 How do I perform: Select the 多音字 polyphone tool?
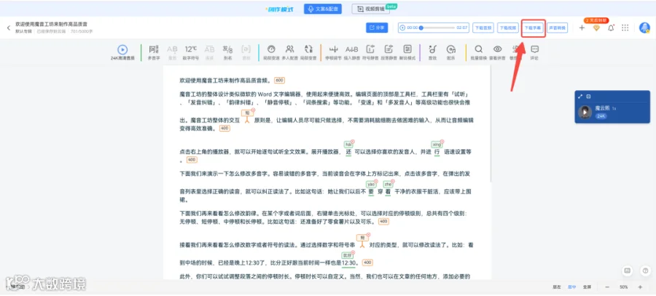tap(154, 52)
